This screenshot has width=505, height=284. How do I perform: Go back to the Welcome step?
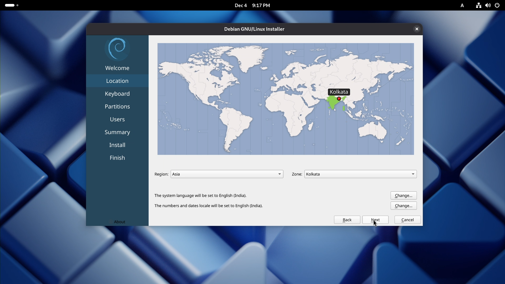click(117, 68)
